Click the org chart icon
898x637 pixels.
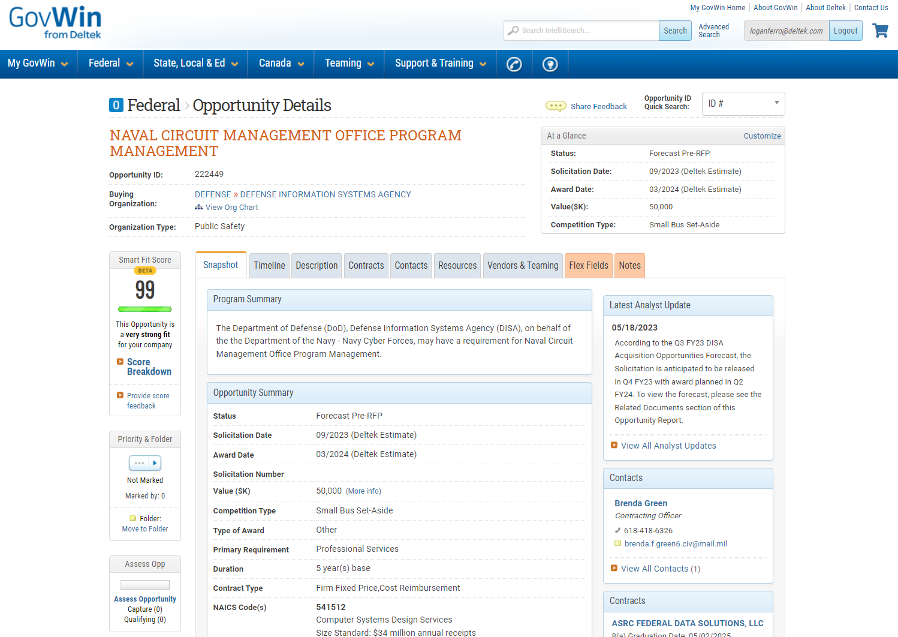click(199, 208)
